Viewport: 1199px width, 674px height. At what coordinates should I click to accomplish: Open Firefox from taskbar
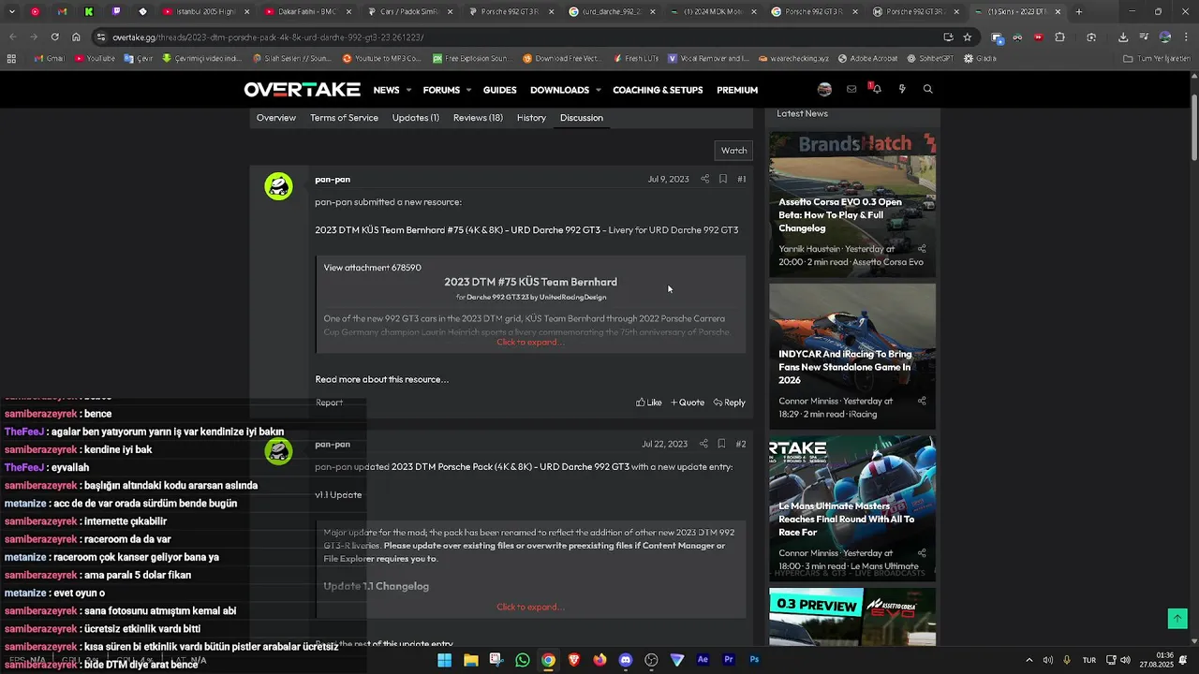pyautogui.click(x=599, y=660)
